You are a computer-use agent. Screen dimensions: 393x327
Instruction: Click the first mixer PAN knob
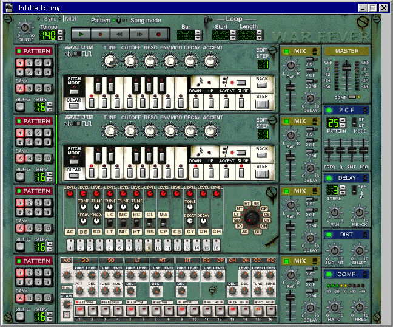click(x=291, y=66)
